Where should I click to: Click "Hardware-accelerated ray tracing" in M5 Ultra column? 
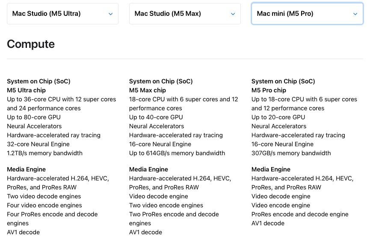coord(53,135)
